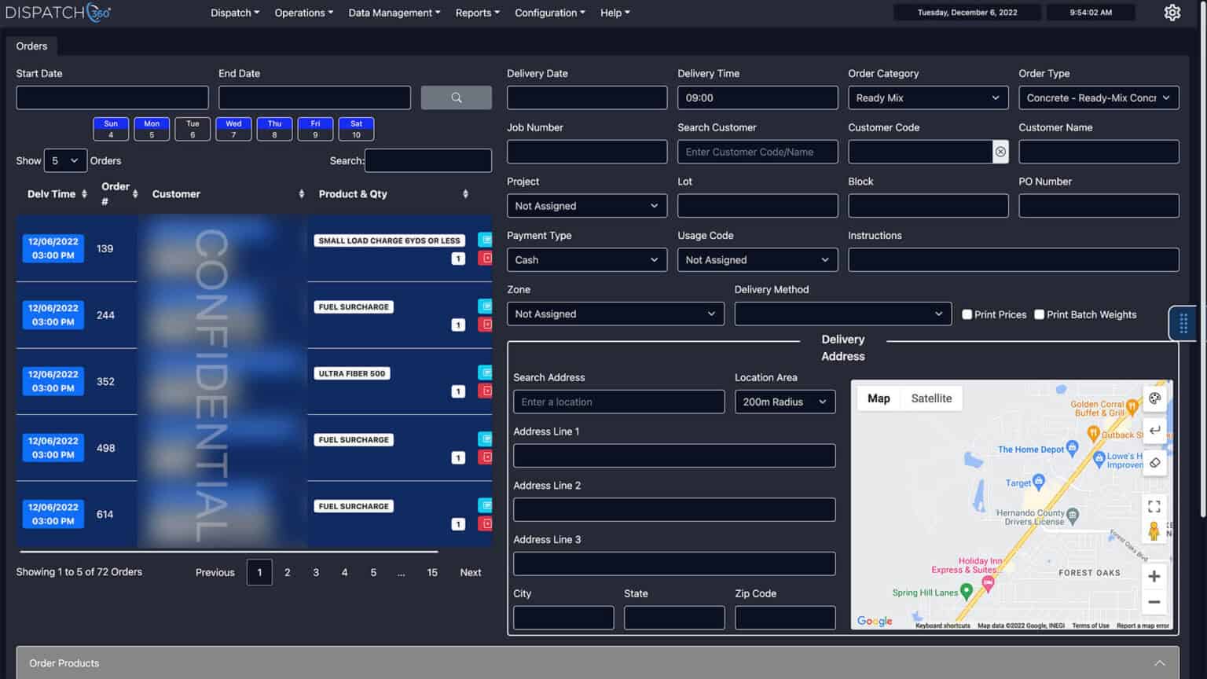Activate the map drawing palette tool
This screenshot has width=1207, height=679.
coord(1155,398)
